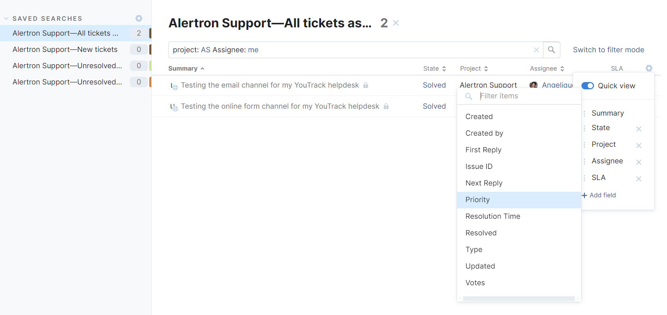Viewport: 667px width, 315px height.
Task: Remove SLA field from columns
Action: click(639, 179)
